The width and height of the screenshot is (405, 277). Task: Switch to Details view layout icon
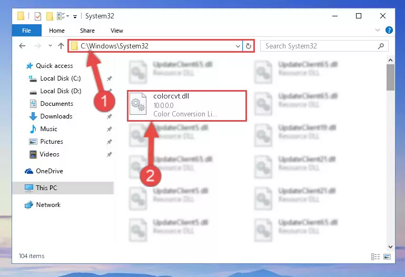pyautogui.click(x=376, y=256)
